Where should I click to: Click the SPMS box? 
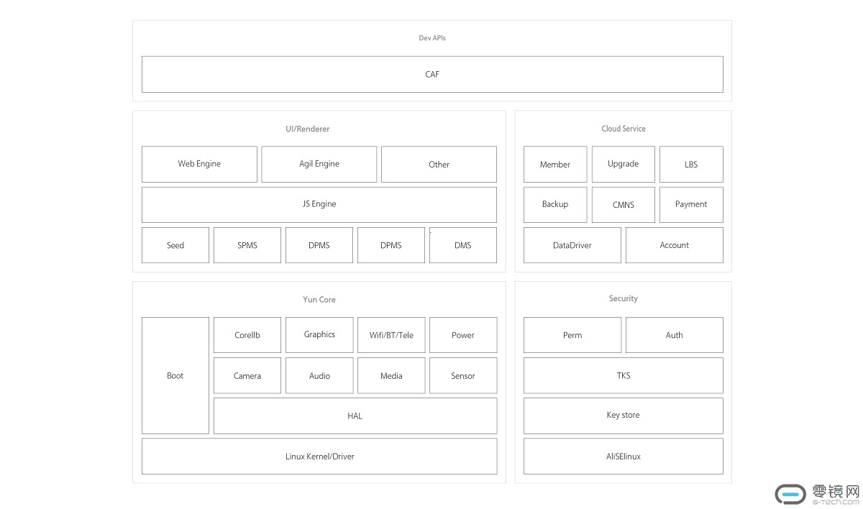[x=247, y=245]
